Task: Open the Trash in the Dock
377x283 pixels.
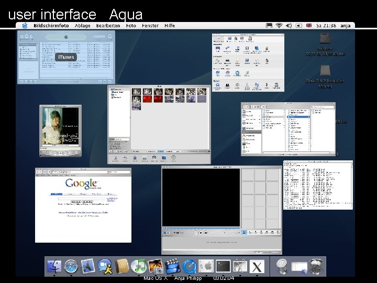Action: (x=316, y=267)
